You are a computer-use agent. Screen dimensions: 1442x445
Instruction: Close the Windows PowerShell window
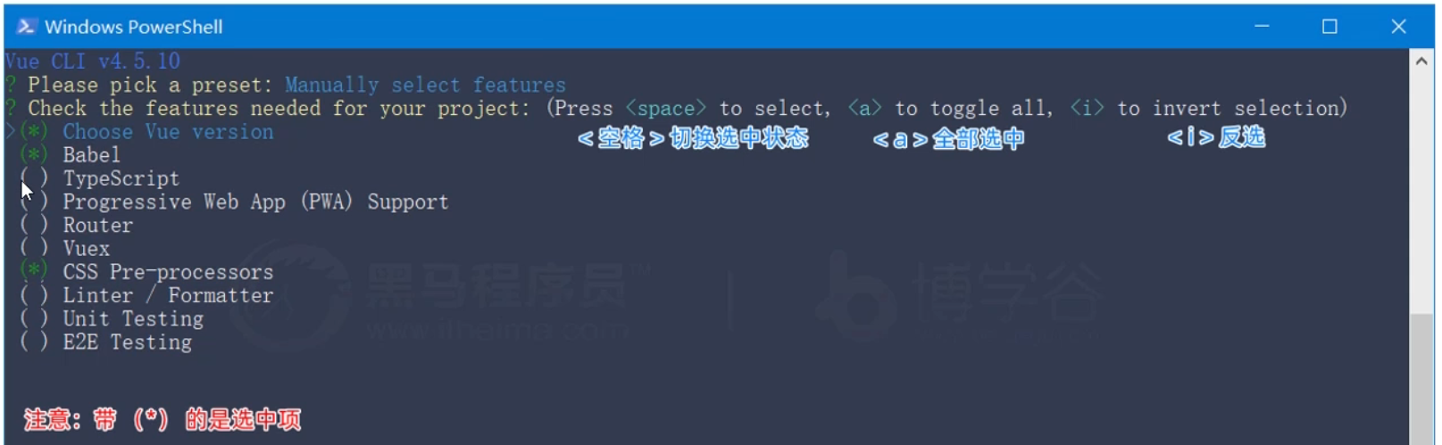point(1398,26)
